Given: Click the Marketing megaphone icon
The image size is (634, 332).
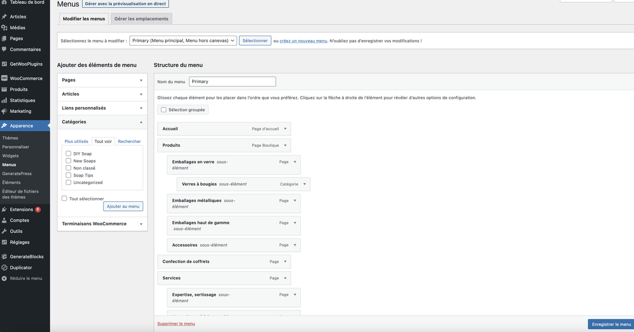Looking at the screenshot, I should [x=4, y=111].
